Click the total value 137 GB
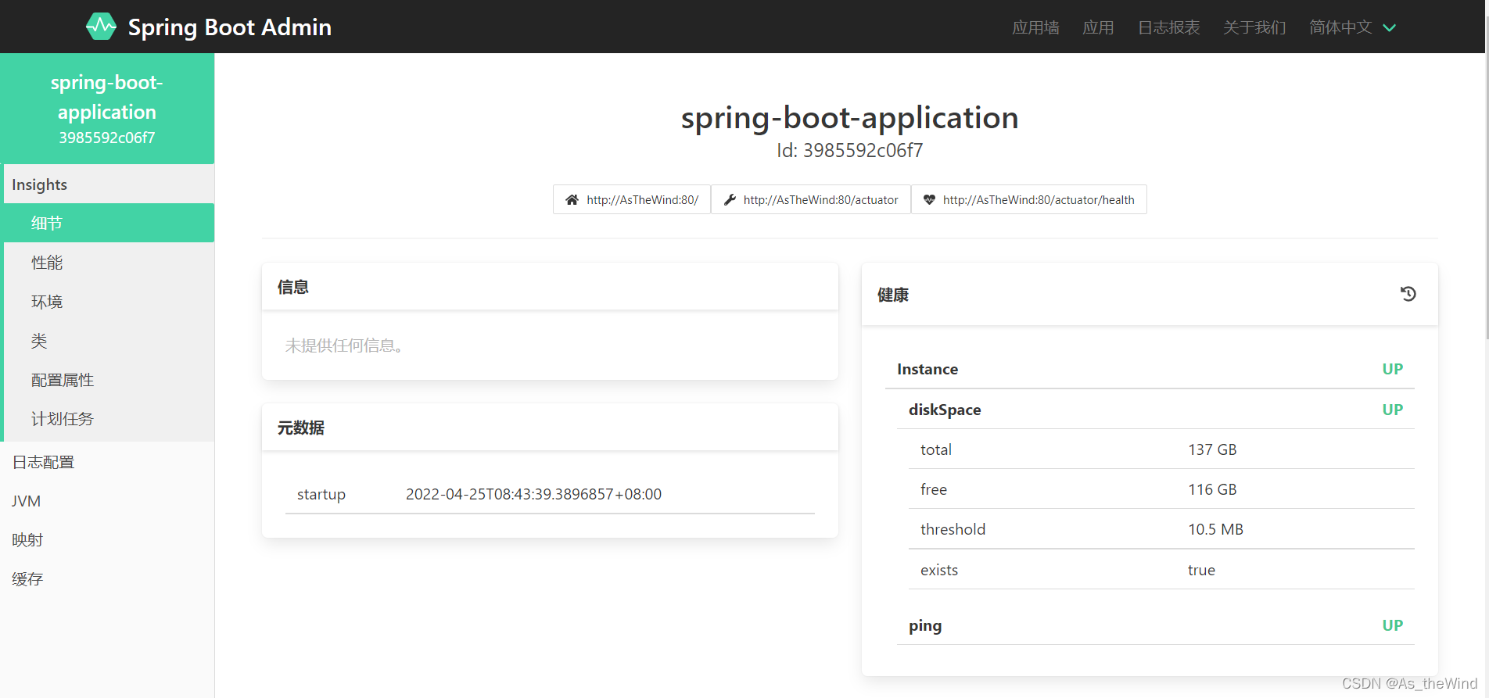This screenshot has height=698, width=1489. [x=1212, y=449]
